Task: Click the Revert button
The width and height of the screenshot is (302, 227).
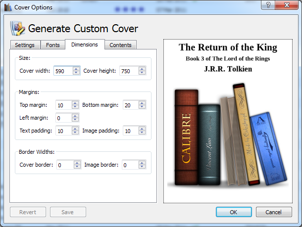Action: tap(28, 212)
